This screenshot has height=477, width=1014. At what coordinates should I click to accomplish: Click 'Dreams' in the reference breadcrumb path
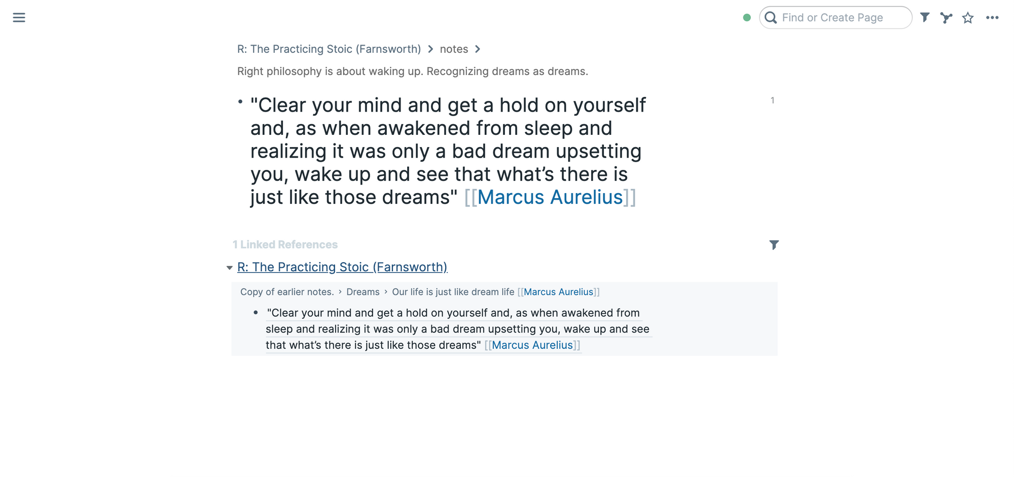(x=363, y=292)
